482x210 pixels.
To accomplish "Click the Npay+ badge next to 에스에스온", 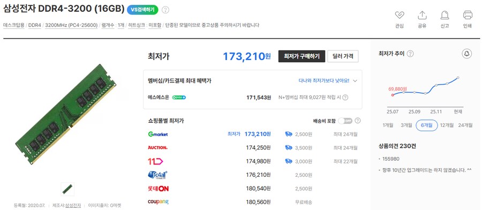I will (x=179, y=97).
